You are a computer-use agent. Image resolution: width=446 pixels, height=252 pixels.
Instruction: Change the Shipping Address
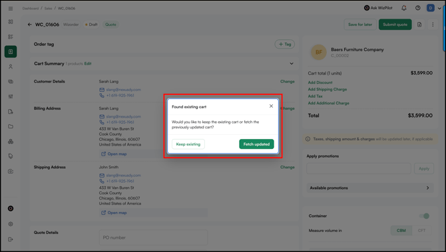[288, 167]
